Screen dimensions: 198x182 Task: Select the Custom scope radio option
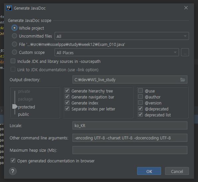pos(14,52)
